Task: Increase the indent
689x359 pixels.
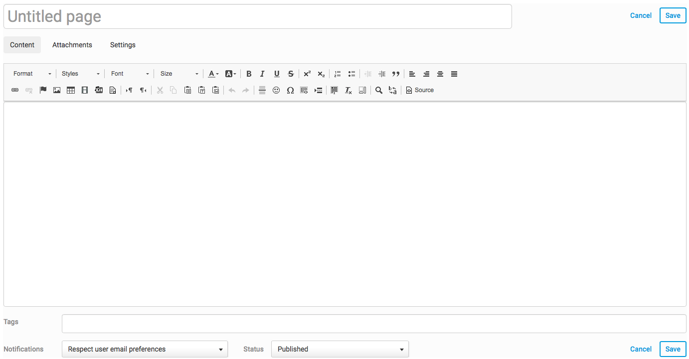Action: [382, 74]
